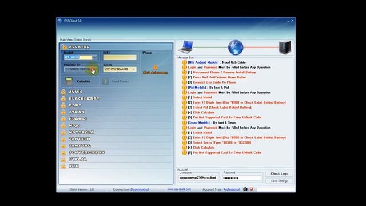Click the Calculate button label
366x206 pixels.
point(83,81)
